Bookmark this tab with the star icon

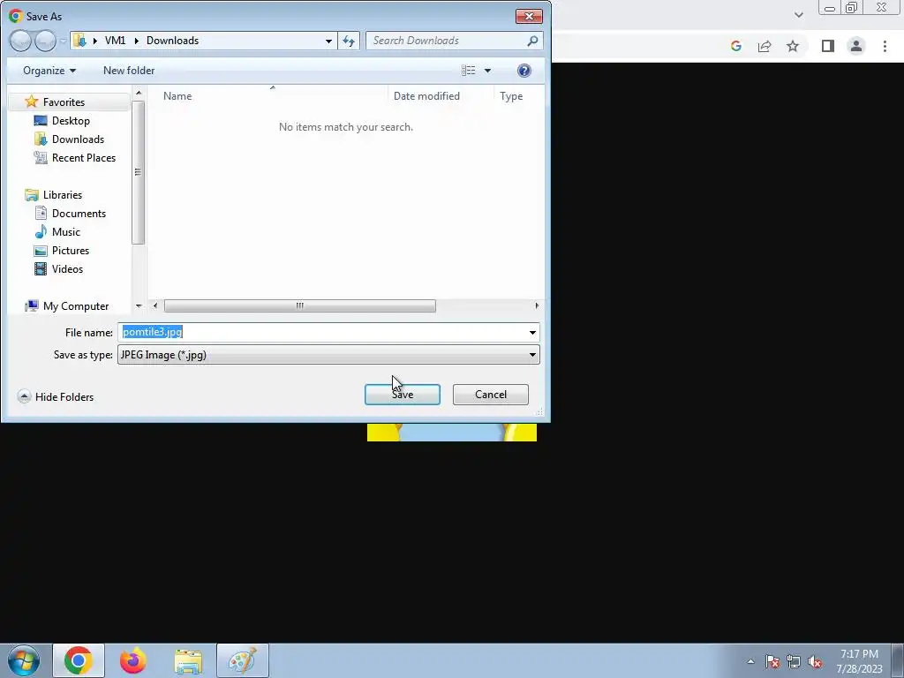point(793,46)
